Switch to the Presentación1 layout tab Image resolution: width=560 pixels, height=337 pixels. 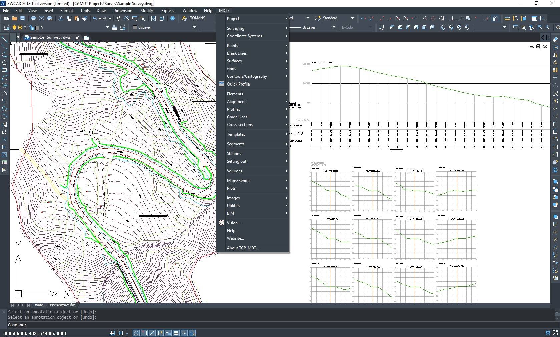coord(63,305)
